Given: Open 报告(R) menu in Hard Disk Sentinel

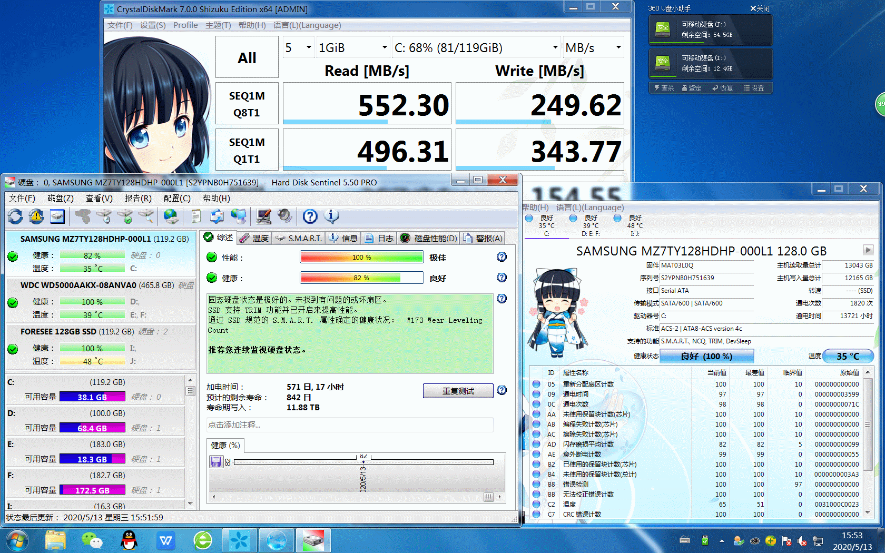Looking at the screenshot, I should coord(138,198).
